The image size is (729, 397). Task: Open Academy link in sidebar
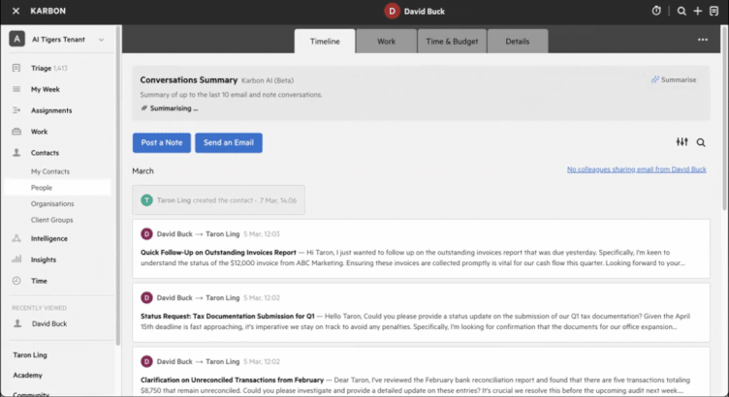27,375
